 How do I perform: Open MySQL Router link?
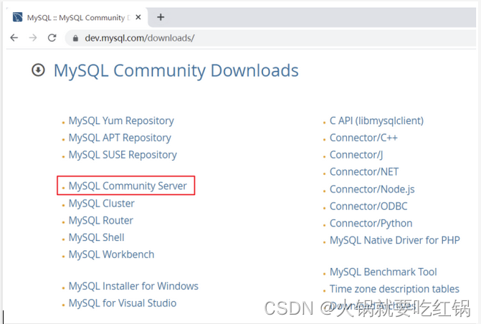pos(101,220)
